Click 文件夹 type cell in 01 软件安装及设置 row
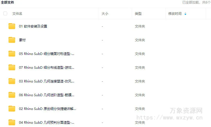 pyautogui.click(x=140, y=26)
